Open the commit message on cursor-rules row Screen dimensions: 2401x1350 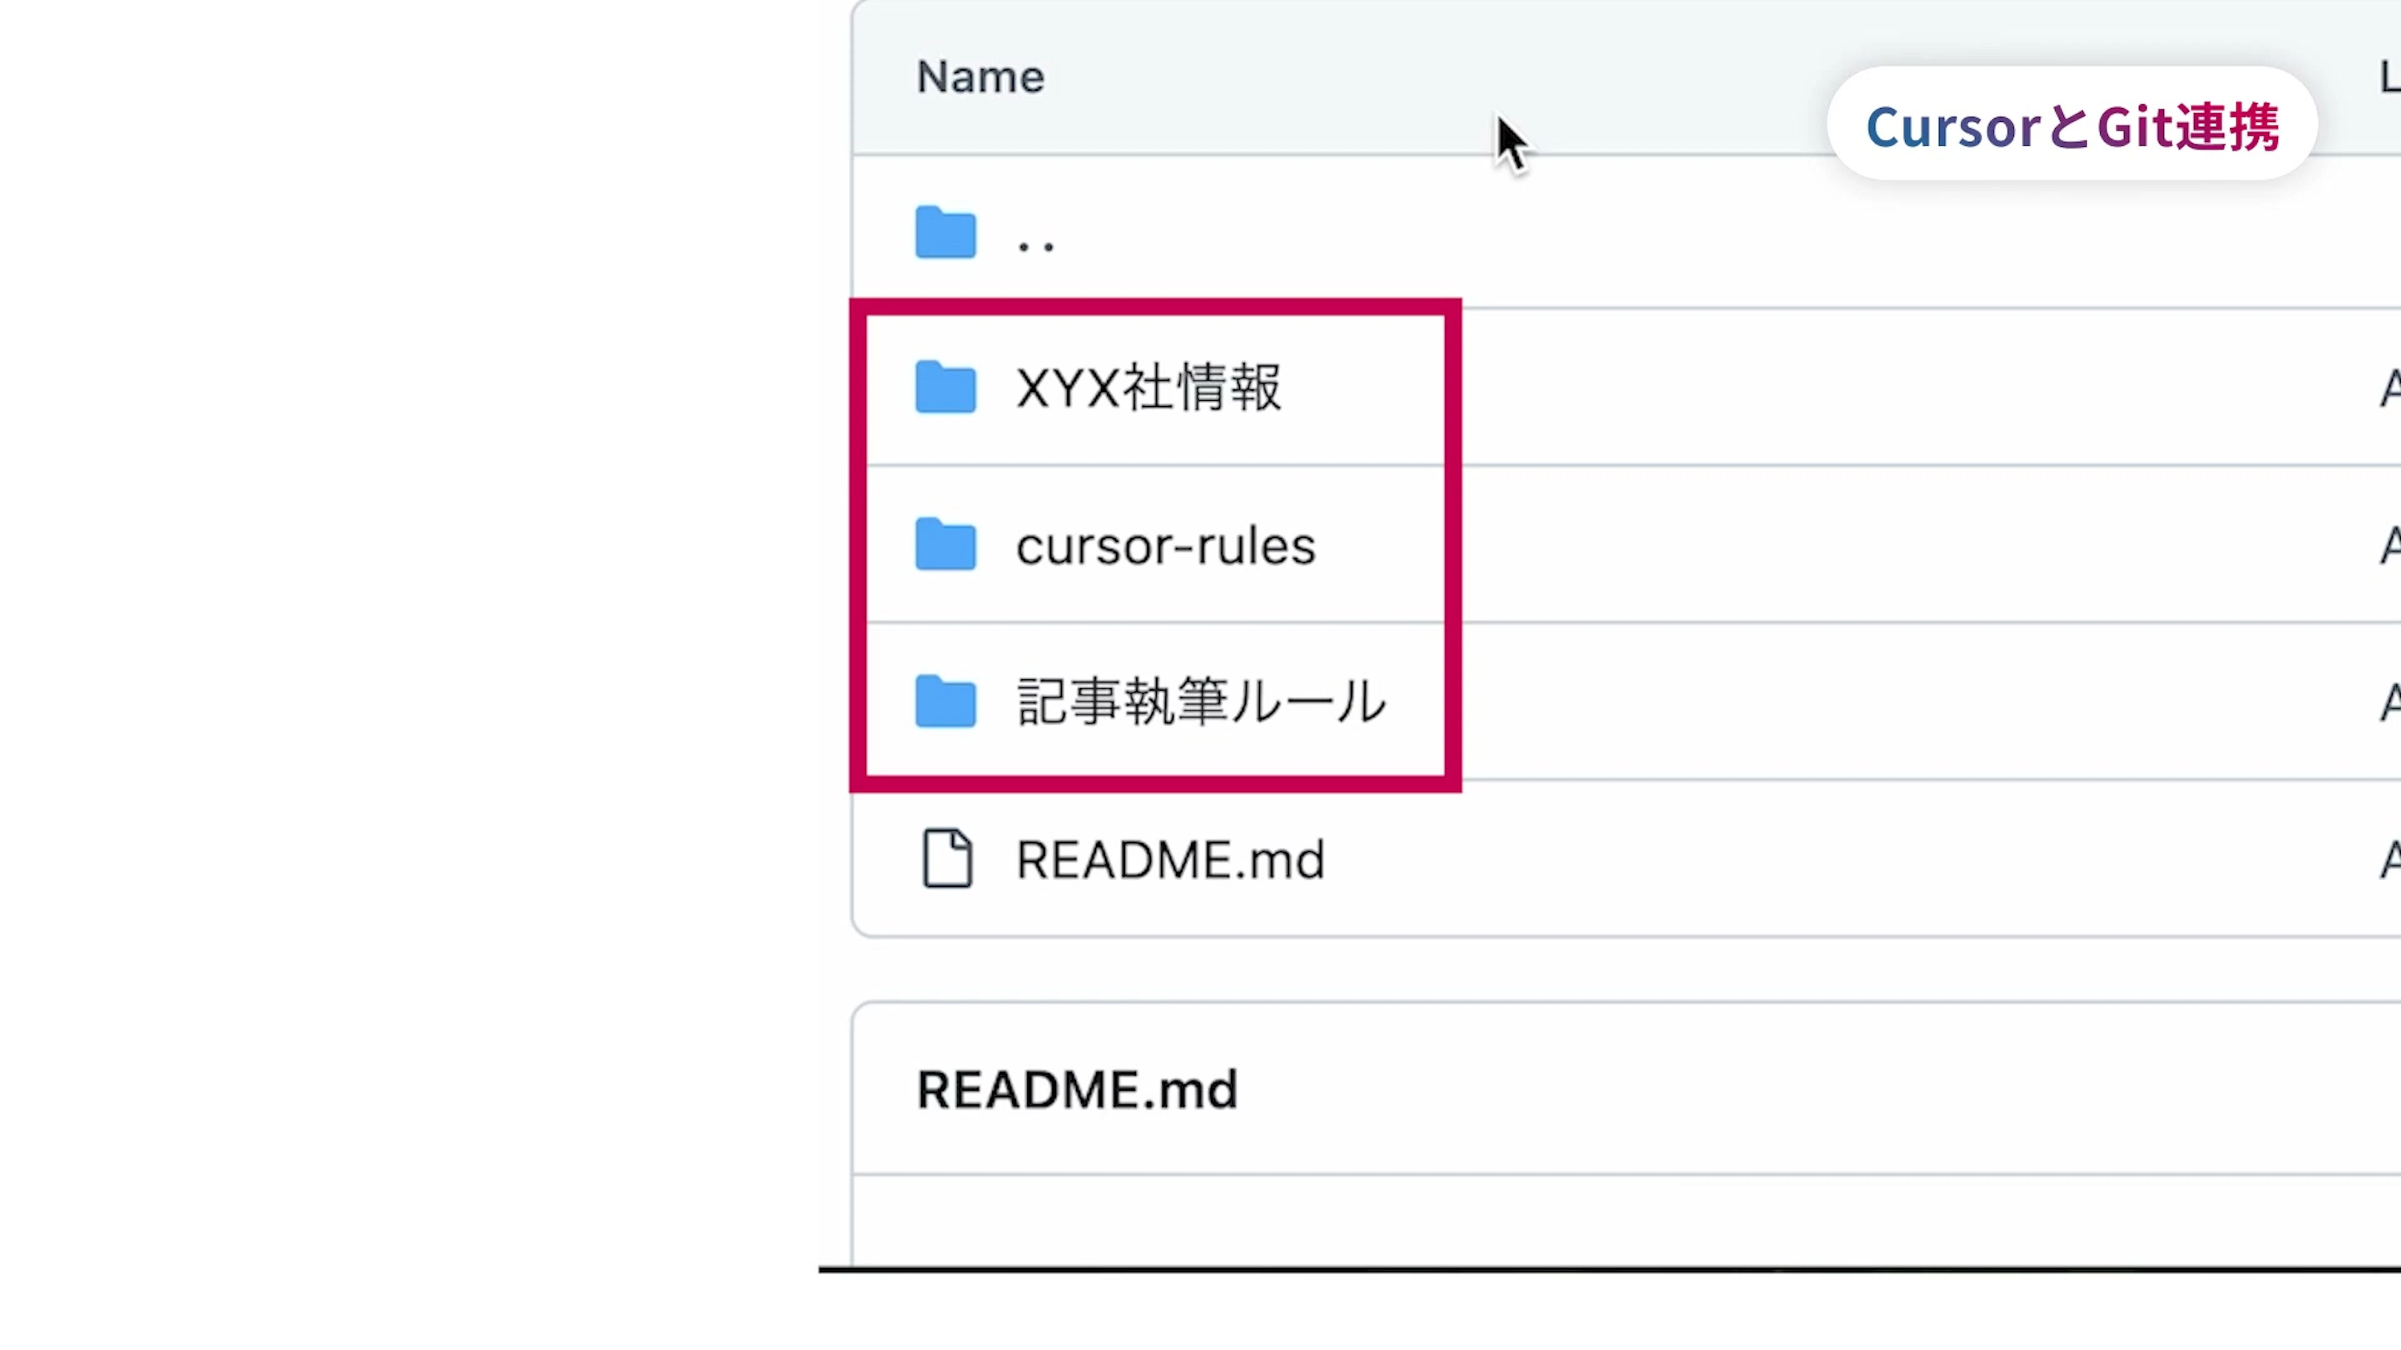tap(2390, 545)
